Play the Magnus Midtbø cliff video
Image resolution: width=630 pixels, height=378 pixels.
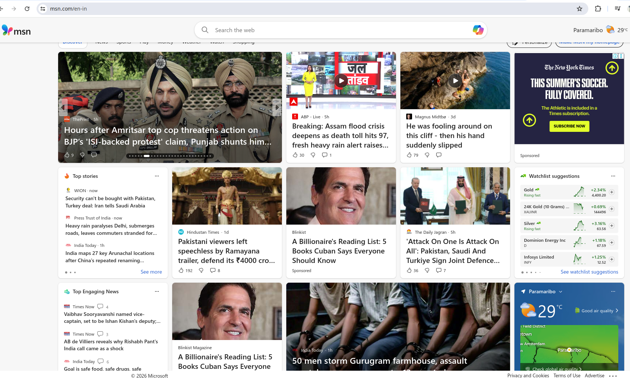click(455, 81)
